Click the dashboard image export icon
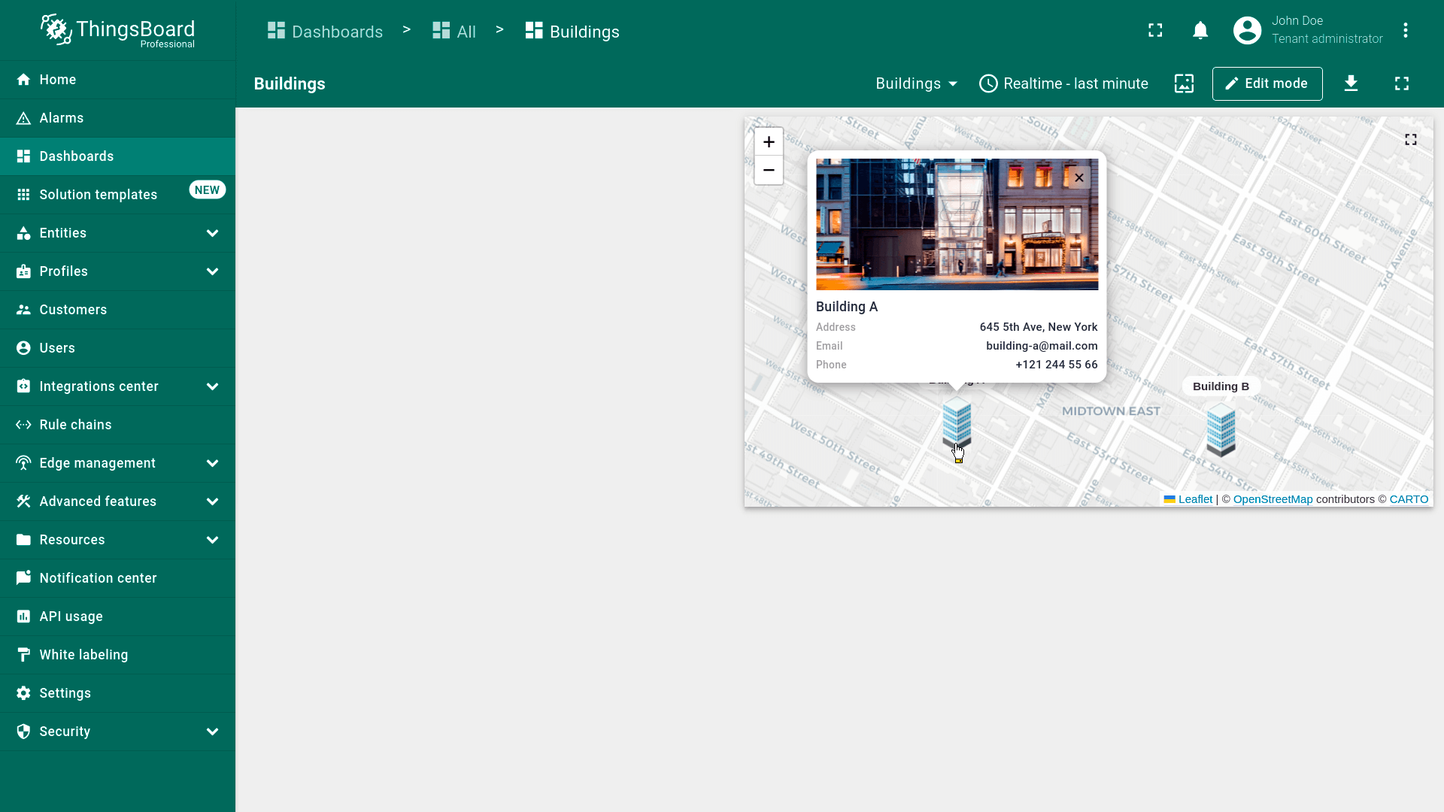The image size is (1444, 812). [x=1184, y=83]
